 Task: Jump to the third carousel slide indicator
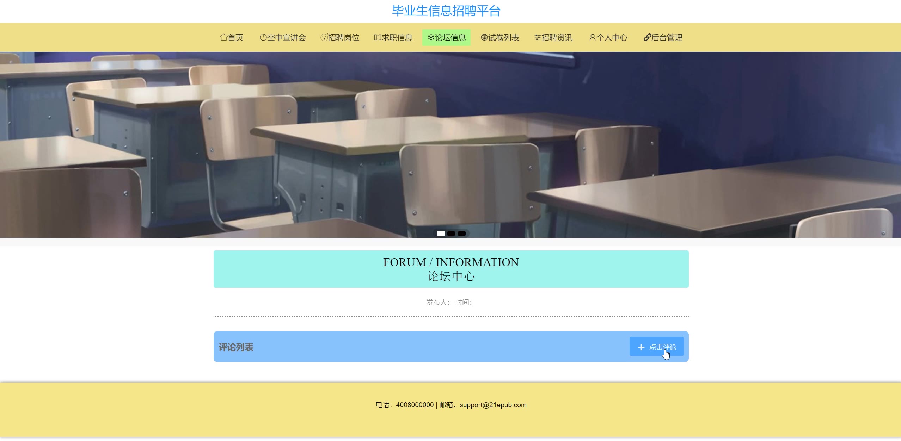pos(462,234)
